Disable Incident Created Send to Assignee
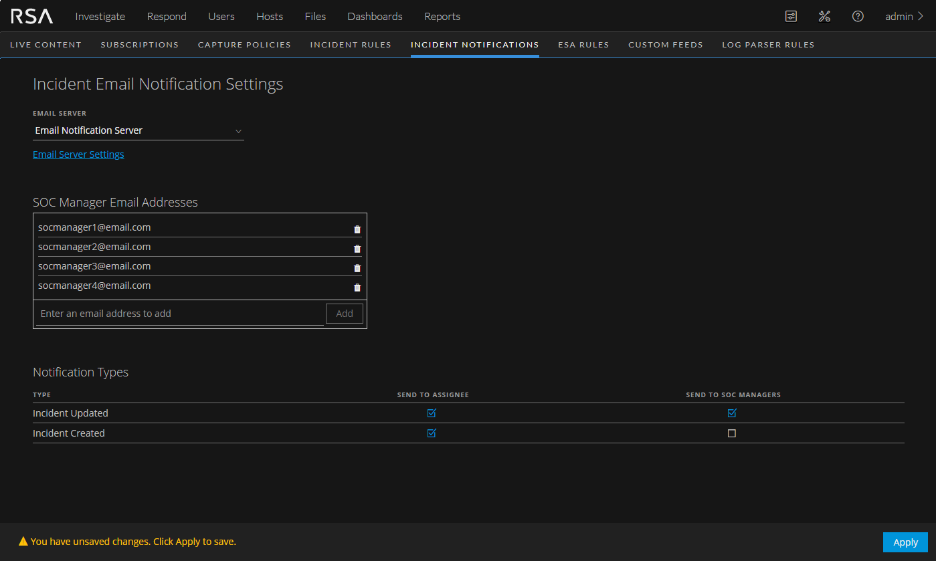 (x=432, y=433)
